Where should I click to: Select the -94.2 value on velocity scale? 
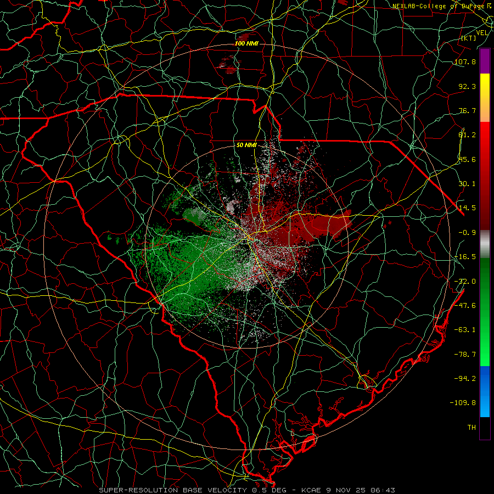(465, 378)
